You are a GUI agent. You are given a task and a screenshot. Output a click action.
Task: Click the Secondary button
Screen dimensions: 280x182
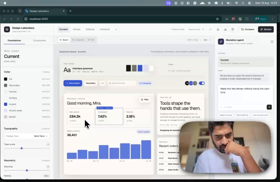click(x=91, y=83)
